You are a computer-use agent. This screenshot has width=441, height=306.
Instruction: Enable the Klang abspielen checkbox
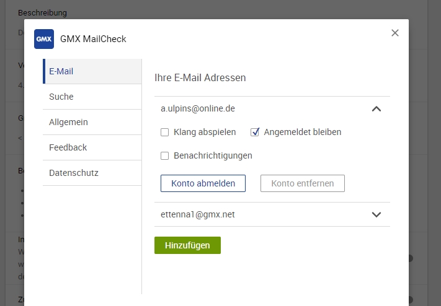point(164,132)
